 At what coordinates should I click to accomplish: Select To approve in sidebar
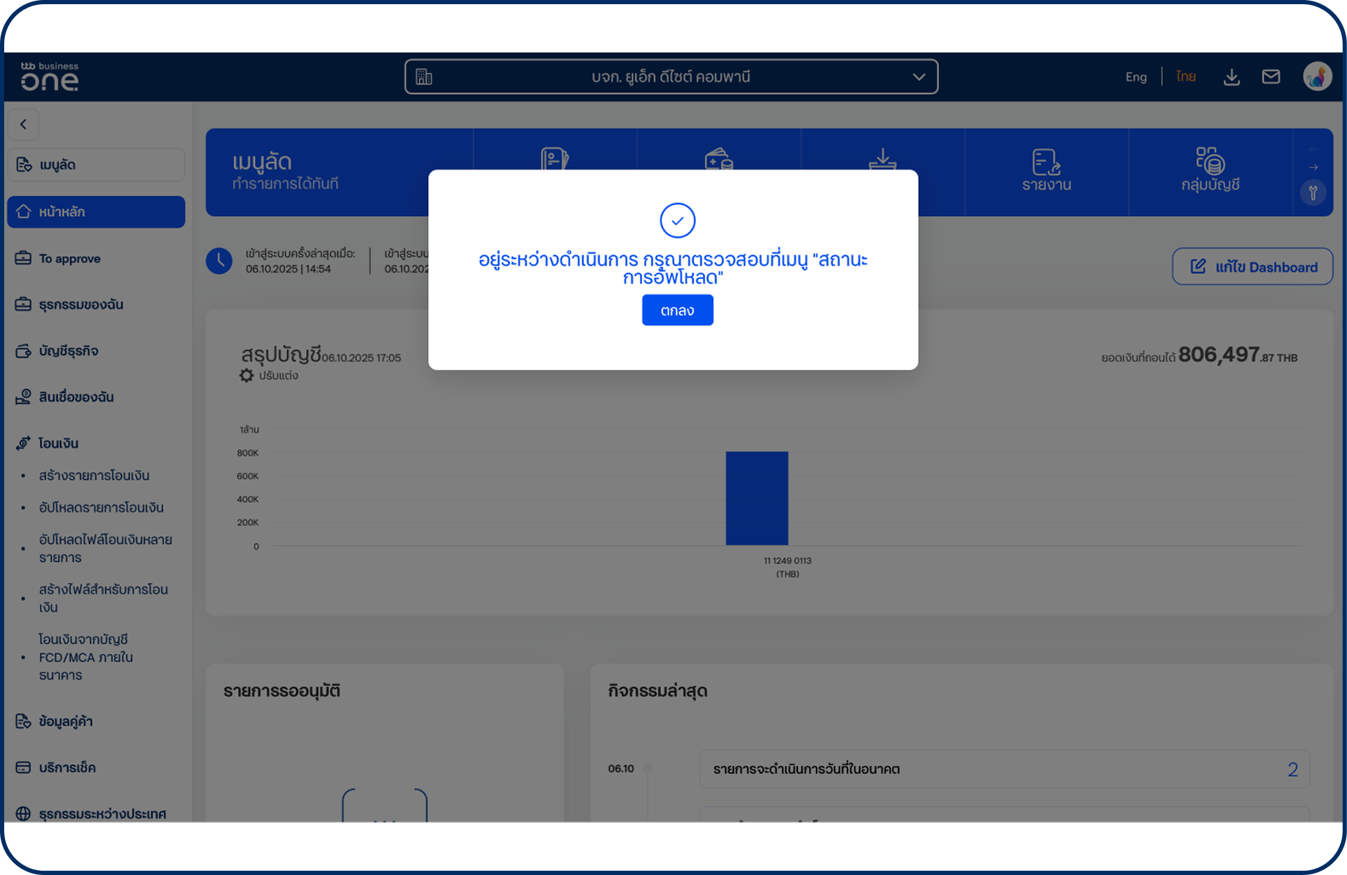[70, 259]
